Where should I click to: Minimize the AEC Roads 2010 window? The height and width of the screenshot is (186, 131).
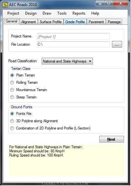click(100, 3)
